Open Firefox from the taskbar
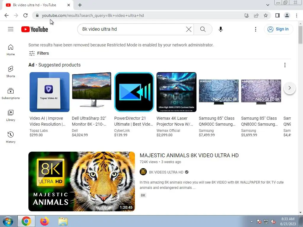Image resolution: width=303 pixels, height=227 pixels. click(x=45, y=221)
